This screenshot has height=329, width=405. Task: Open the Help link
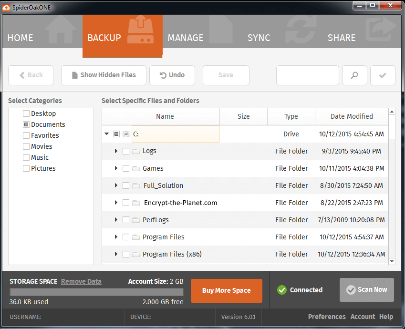pos(386,317)
